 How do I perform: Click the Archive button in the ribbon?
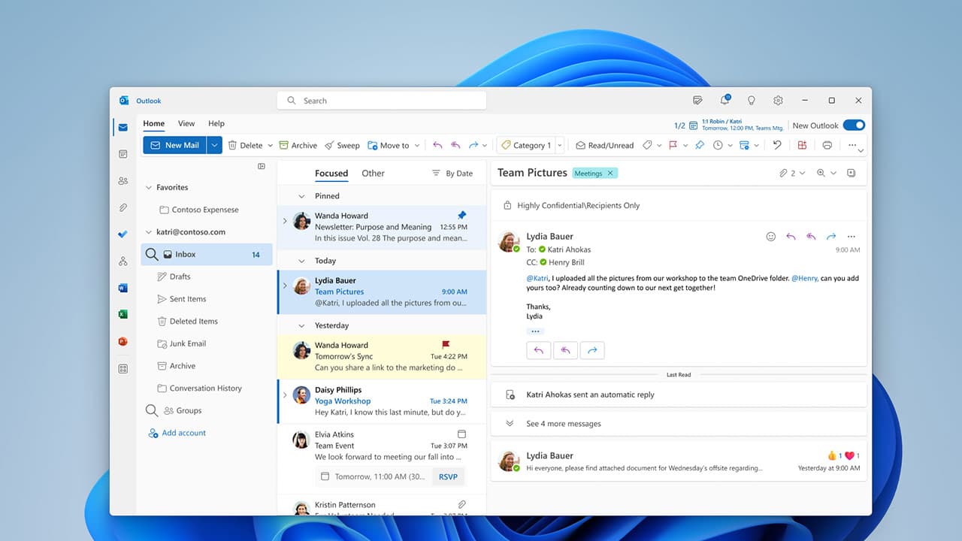point(298,145)
